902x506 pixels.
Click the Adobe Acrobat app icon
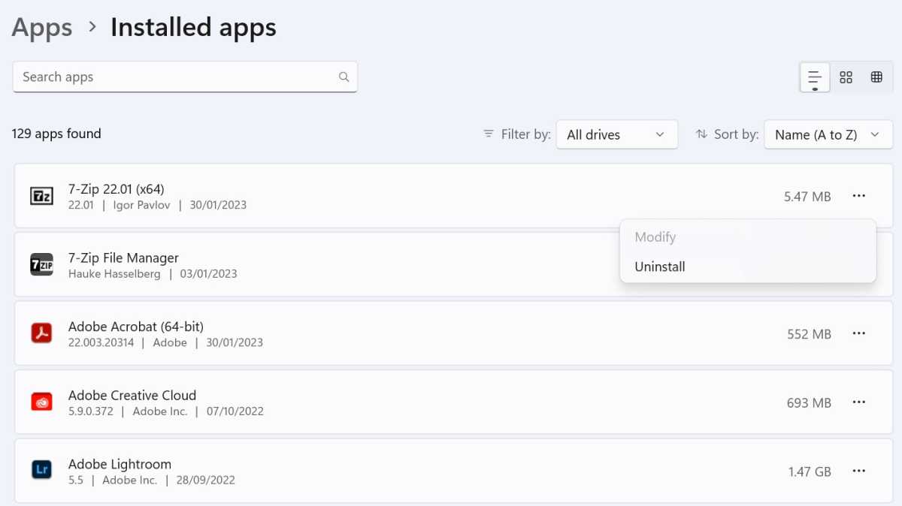(x=41, y=333)
